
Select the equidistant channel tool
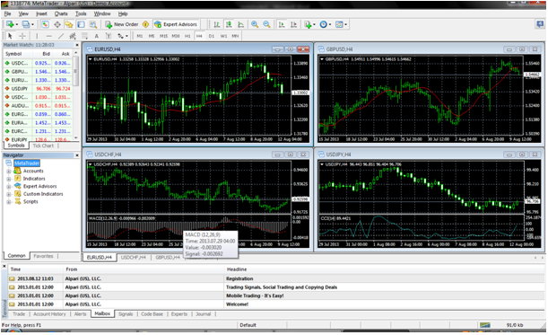(x=73, y=36)
